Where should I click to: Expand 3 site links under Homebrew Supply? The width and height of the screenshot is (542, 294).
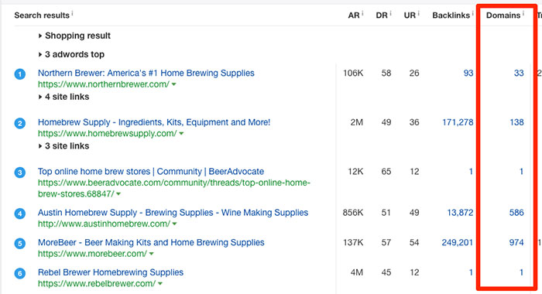(x=63, y=145)
